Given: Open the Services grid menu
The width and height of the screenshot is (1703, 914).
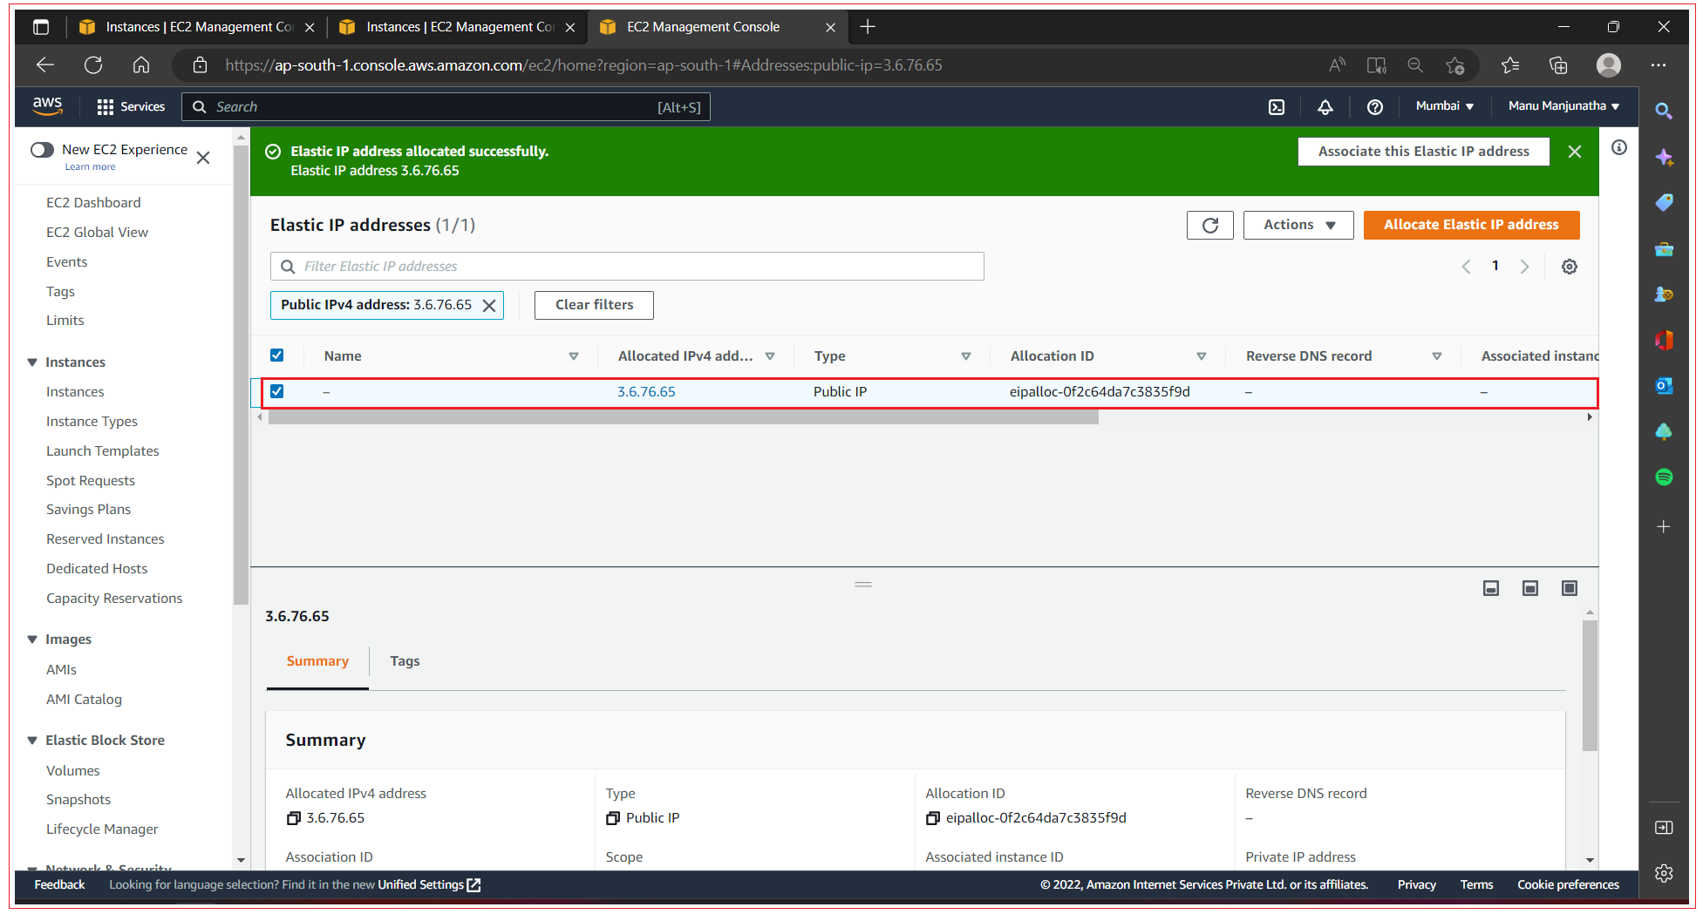Looking at the screenshot, I should (131, 106).
